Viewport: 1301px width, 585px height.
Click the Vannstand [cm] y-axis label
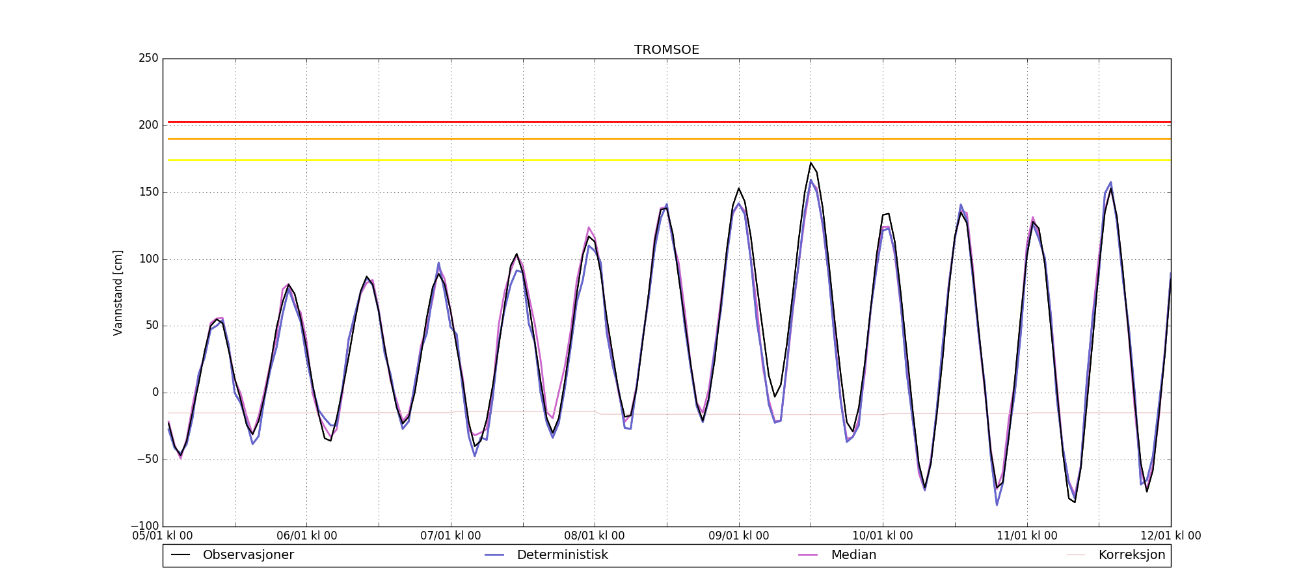tap(118, 292)
